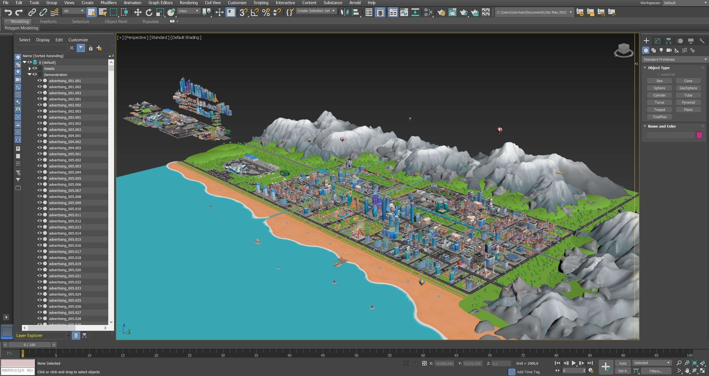Activate Select and Move tool
709x376 pixels.
point(138,12)
